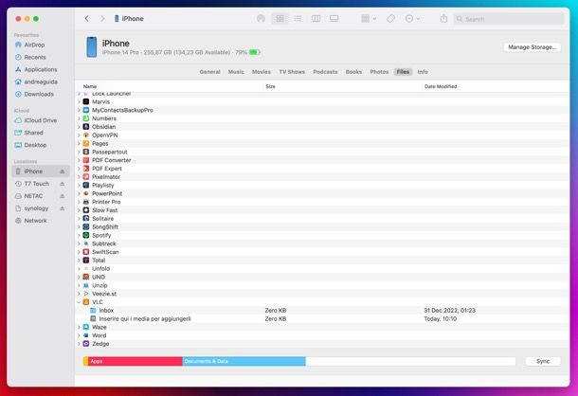Focus the Search field
Image resolution: width=578 pixels, height=396 pixels.
(509, 19)
